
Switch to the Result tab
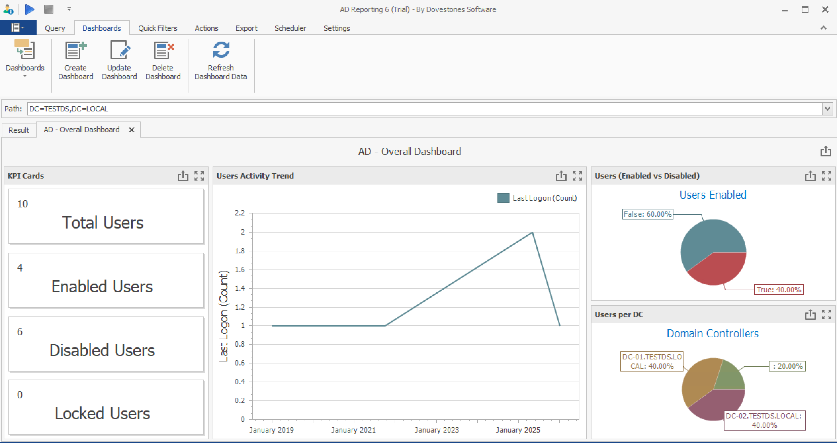tap(19, 130)
